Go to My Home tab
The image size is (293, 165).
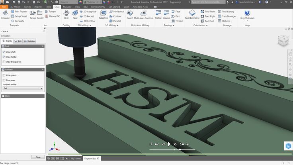(x=76, y=159)
